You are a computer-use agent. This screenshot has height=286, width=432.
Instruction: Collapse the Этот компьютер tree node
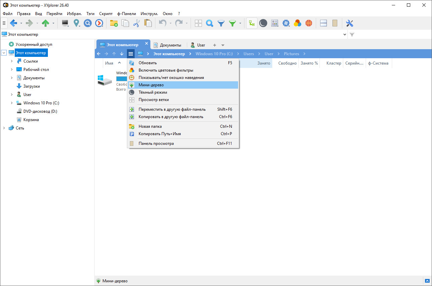point(4,53)
